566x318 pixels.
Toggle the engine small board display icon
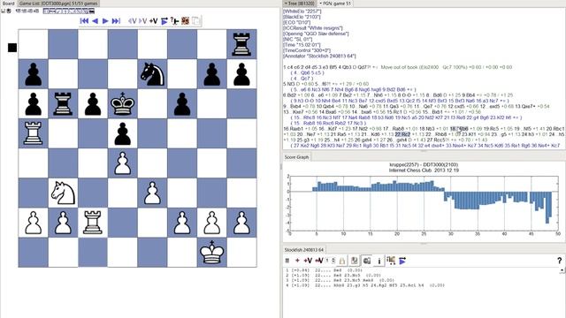point(367,261)
